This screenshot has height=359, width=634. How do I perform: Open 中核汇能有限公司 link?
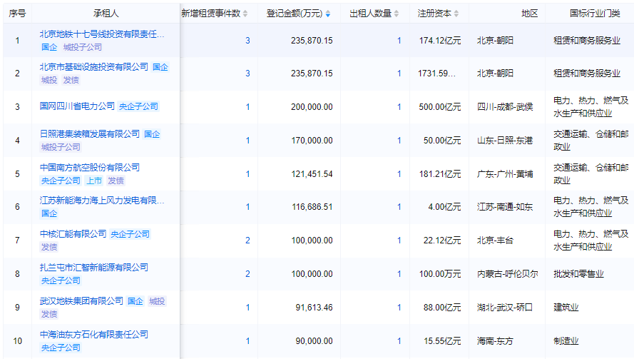pyautogui.click(x=73, y=234)
